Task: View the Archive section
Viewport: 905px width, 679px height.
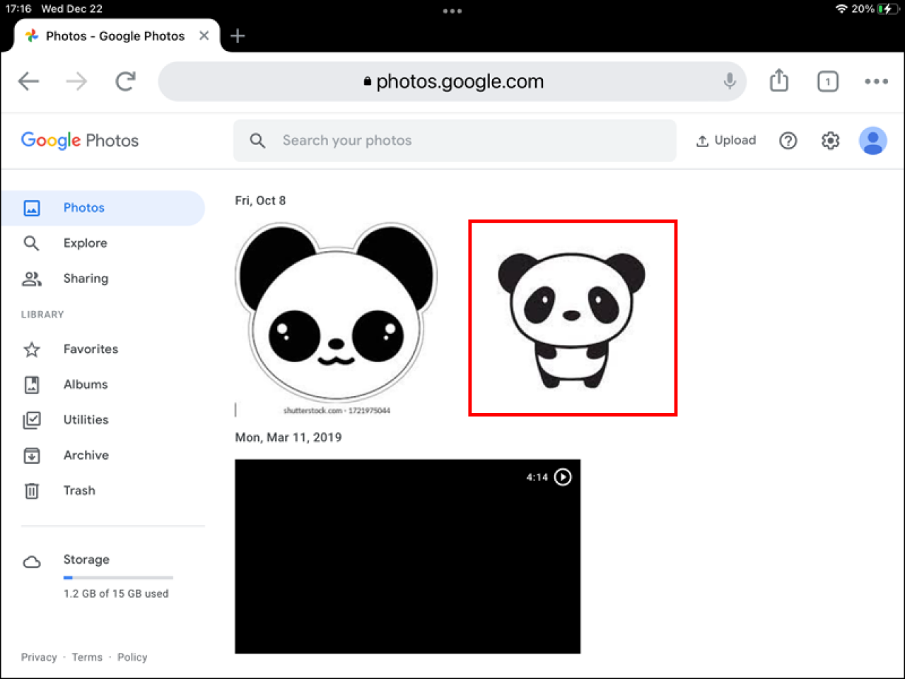Action: pos(86,455)
